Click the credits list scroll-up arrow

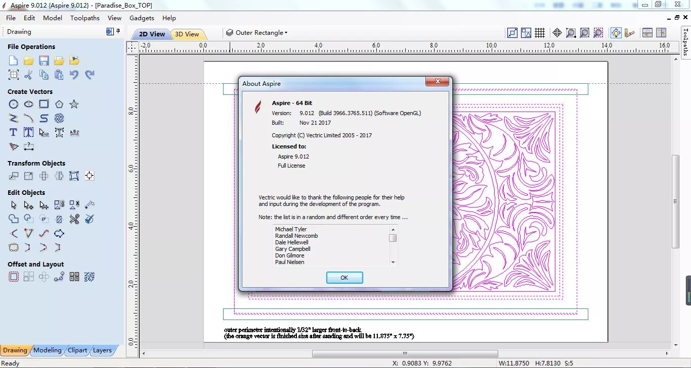(393, 229)
